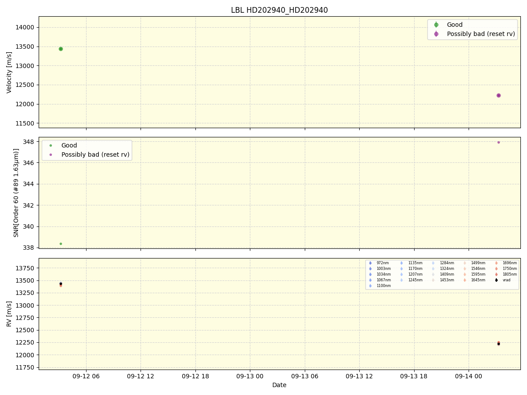
Task: Click the green Good marker in velocity legend
Action: (x=436, y=25)
